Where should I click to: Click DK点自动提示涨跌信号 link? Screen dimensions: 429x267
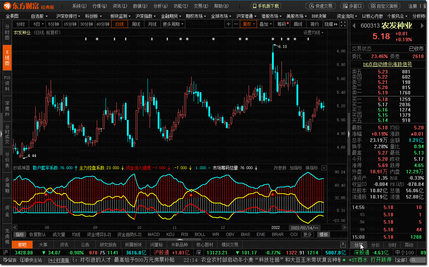click(x=387, y=64)
